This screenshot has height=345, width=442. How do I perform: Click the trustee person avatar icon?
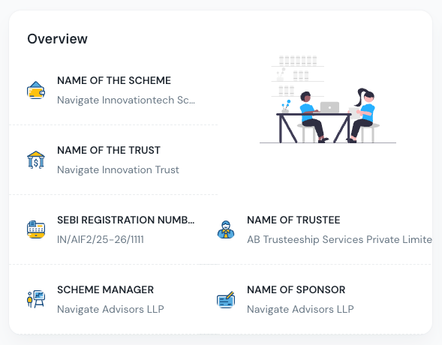[x=226, y=229]
